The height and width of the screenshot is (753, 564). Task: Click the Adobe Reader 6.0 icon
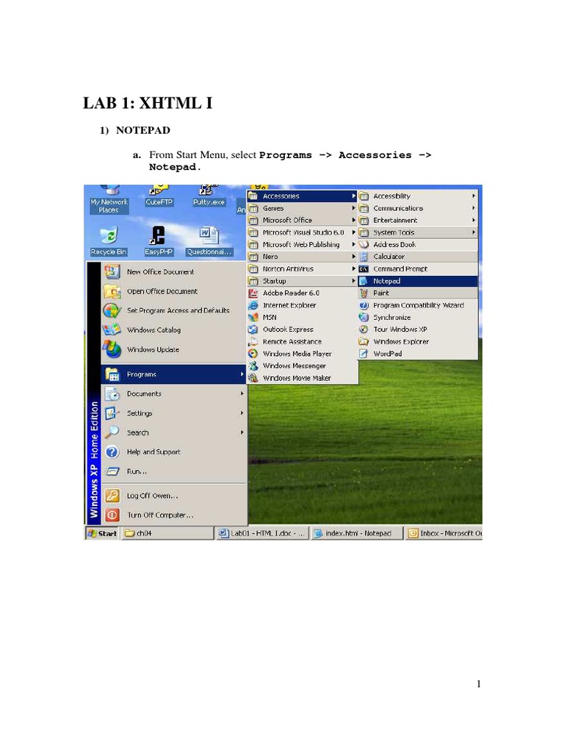click(x=253, y=293)
